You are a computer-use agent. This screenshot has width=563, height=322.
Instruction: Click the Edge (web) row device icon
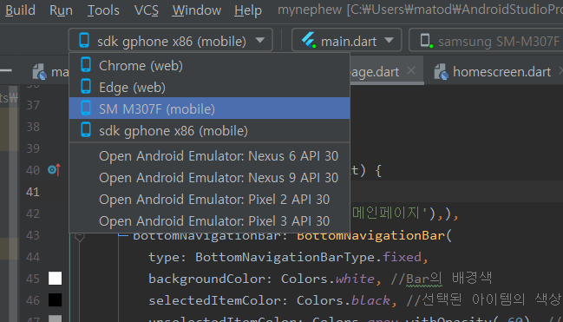coord(86,86)
